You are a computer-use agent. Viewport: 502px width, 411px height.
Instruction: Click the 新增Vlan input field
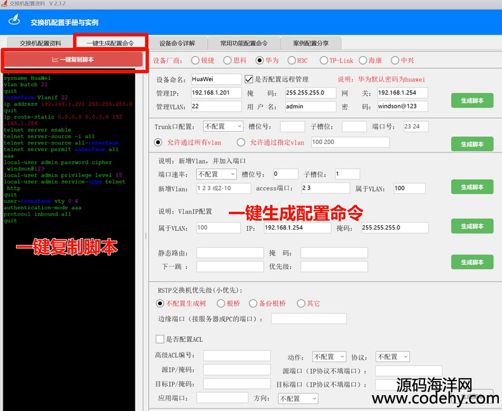coord(224,188)
